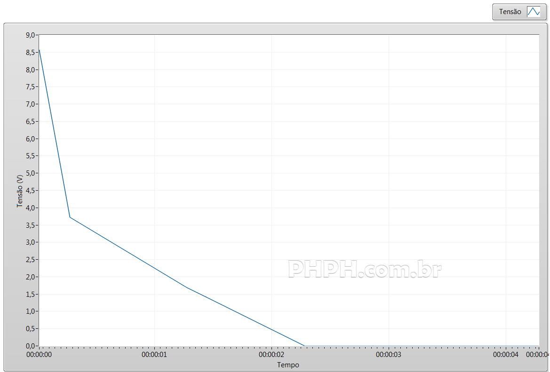This screenshot has height=372, width=550.
Task: Select the 00:00:02 time axis label
Action: [x=271, y=355]
